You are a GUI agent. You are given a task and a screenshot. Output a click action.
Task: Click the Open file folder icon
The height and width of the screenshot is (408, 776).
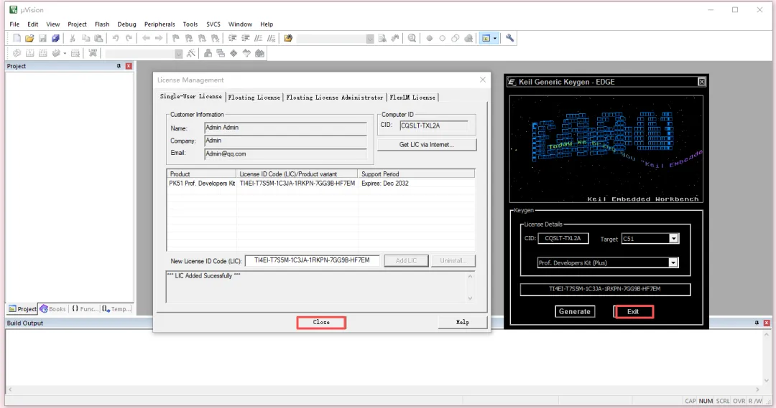tap(29, 38)
